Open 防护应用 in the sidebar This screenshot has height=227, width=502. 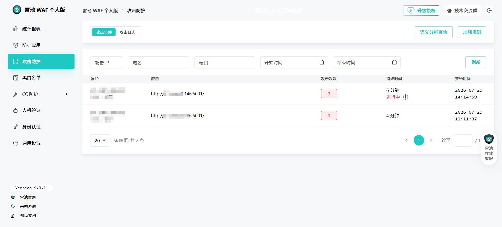41,45
